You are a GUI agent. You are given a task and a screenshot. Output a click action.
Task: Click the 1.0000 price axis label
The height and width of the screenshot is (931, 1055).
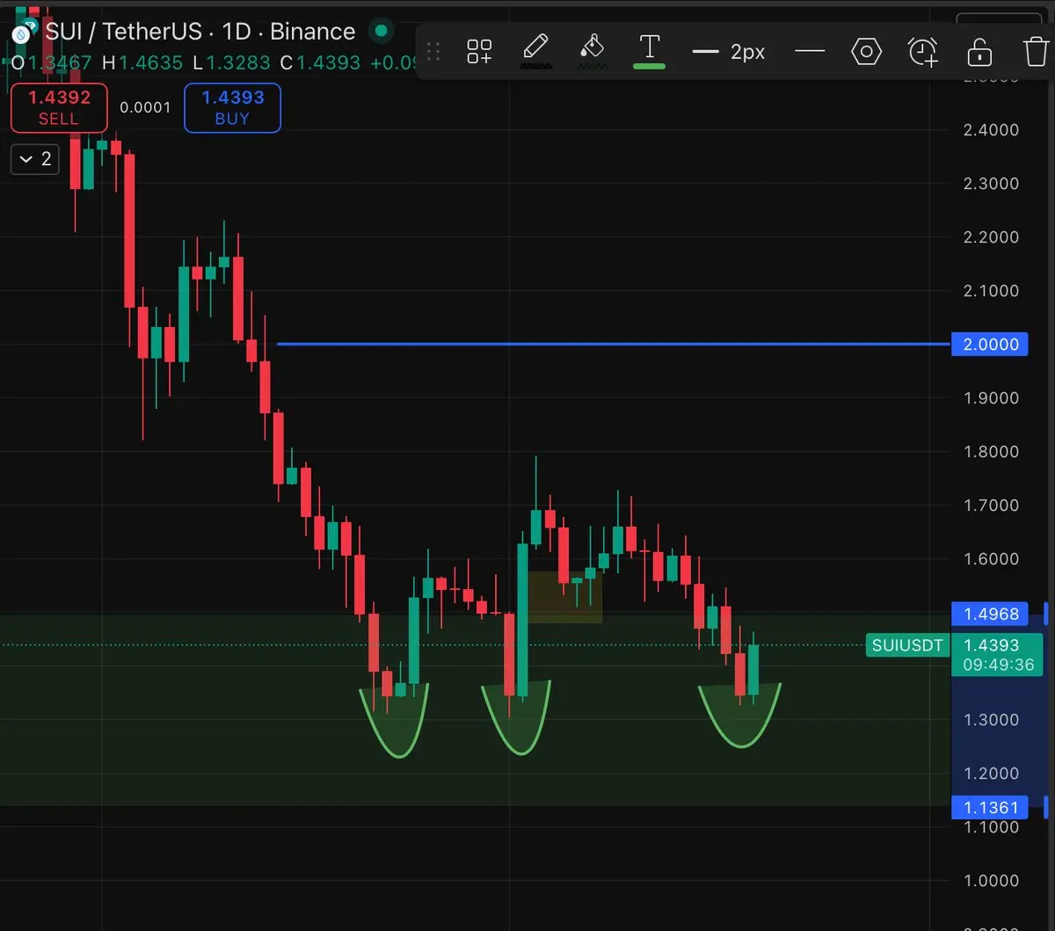pyautogui.click(x=991, y=881)
